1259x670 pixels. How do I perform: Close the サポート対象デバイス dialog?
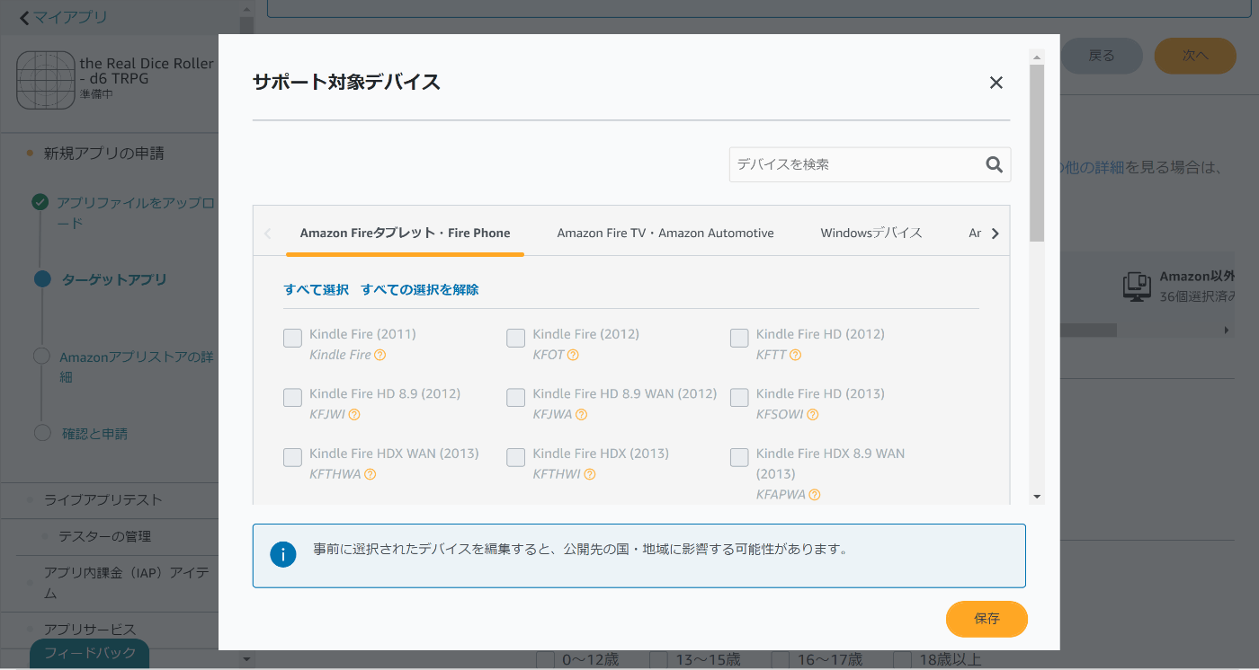point(996,83)
